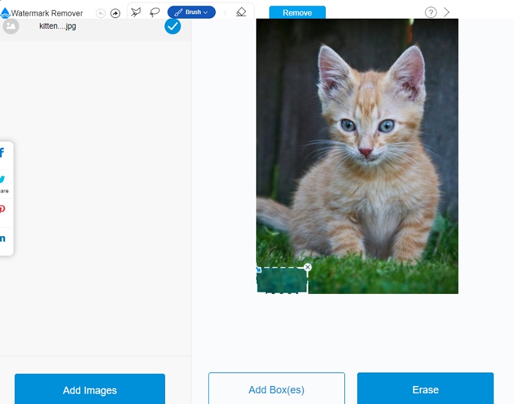Click the Redo arrow icon
The image size is (514, 404).
[x=115, y=12]
